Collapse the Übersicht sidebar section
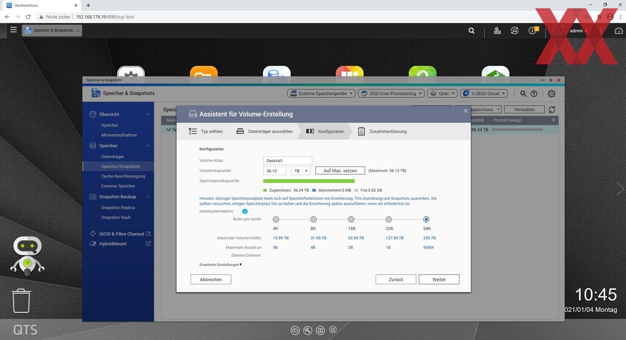626x340 pixels. point(148,114)
